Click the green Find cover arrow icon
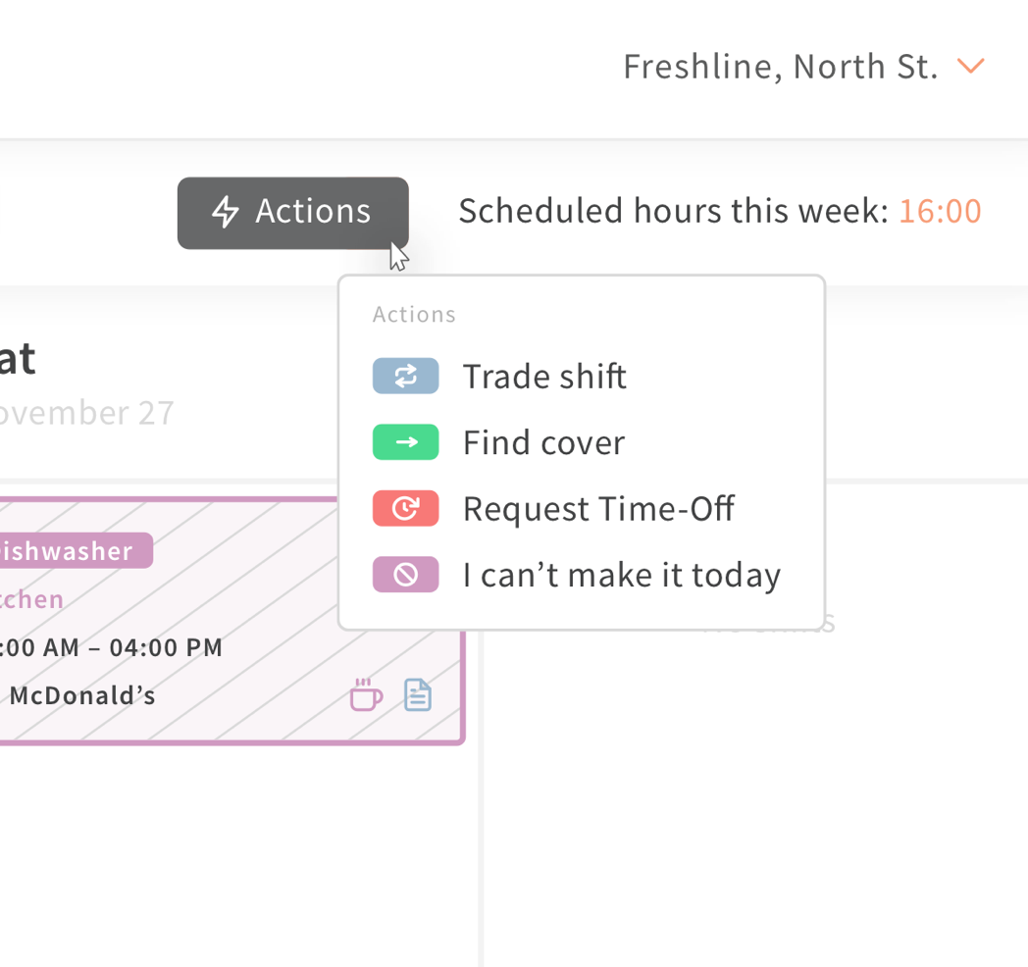Viewport: 1028px width, 967px height. tap(405, 442)
